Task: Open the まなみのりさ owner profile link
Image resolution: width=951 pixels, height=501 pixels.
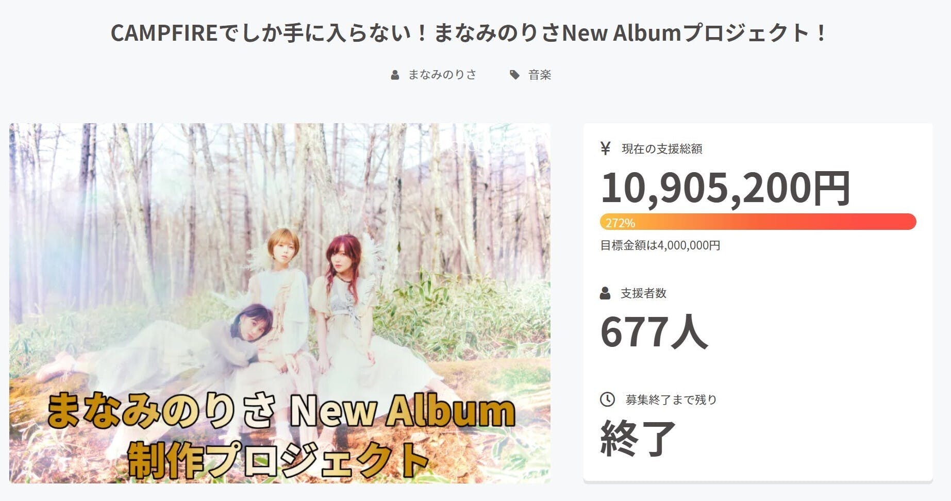Action: pyautogui.click(x=442, y=75)
